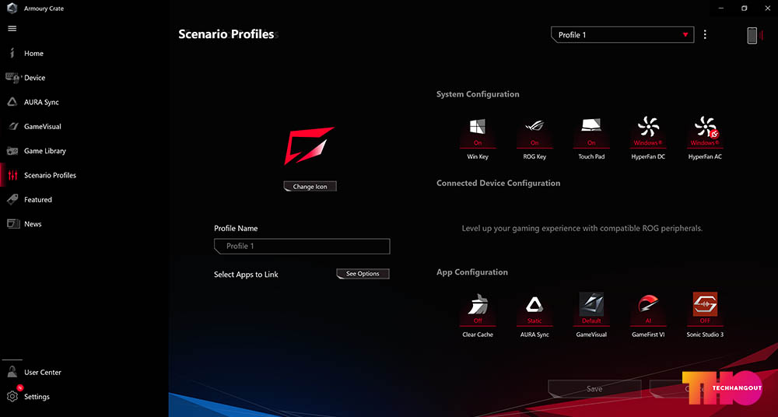
Task: Click the GameVisual sidebar icon
Action: pos(12,126)
